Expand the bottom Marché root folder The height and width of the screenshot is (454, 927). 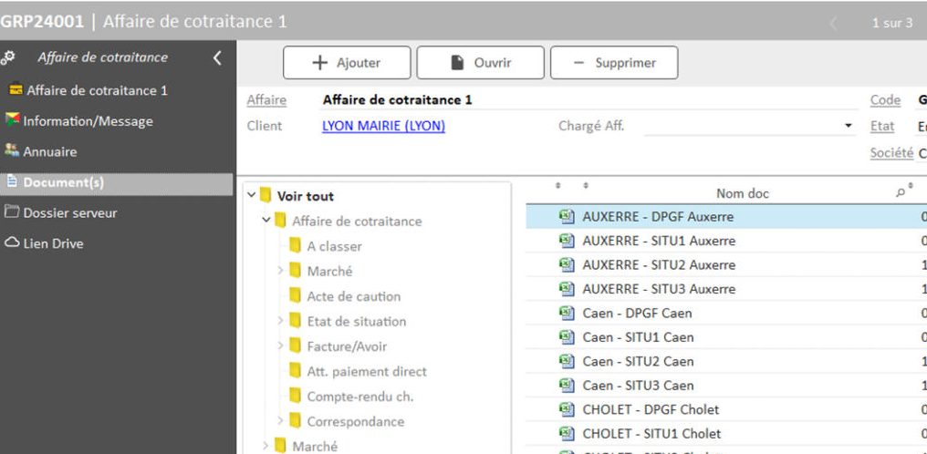point(266,446)
